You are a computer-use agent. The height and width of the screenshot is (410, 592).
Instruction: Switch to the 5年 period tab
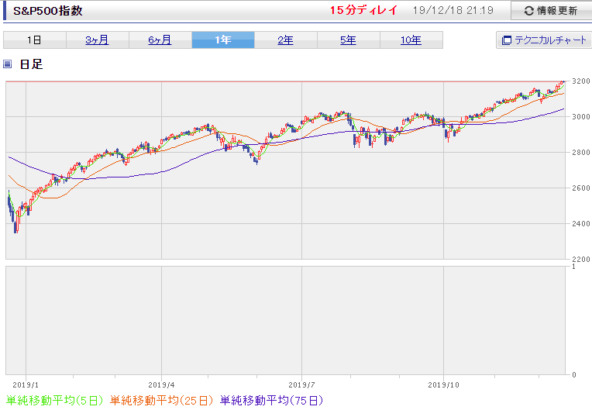coord(348,40)
